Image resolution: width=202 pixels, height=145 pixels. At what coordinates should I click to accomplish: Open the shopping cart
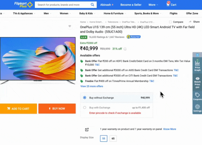(x=171, y=5)
